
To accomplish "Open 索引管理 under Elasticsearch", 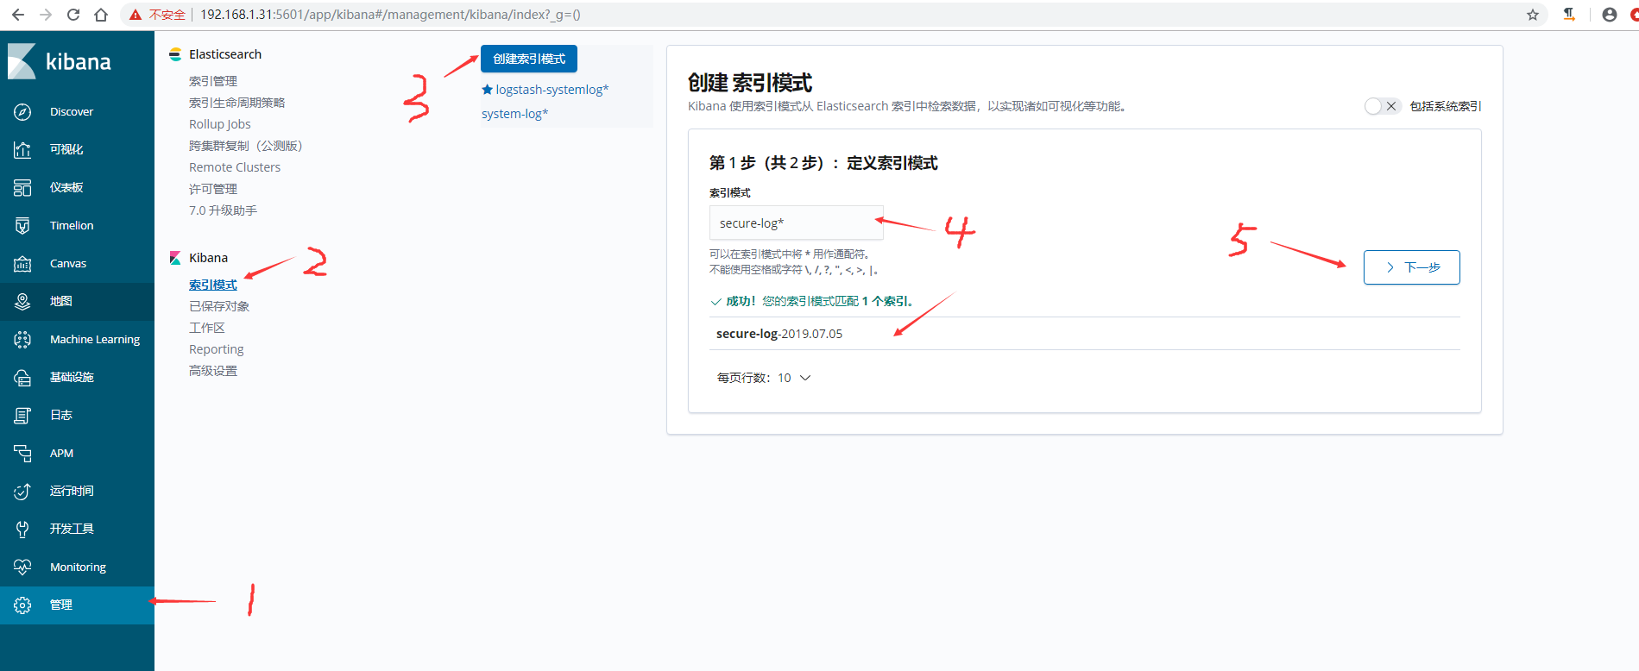I will click(213, 81).
